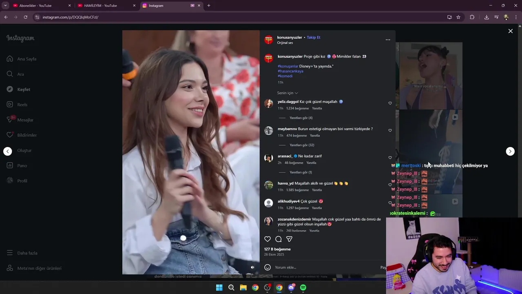Open the emoji picker for comments

click(x=268, y=267)
